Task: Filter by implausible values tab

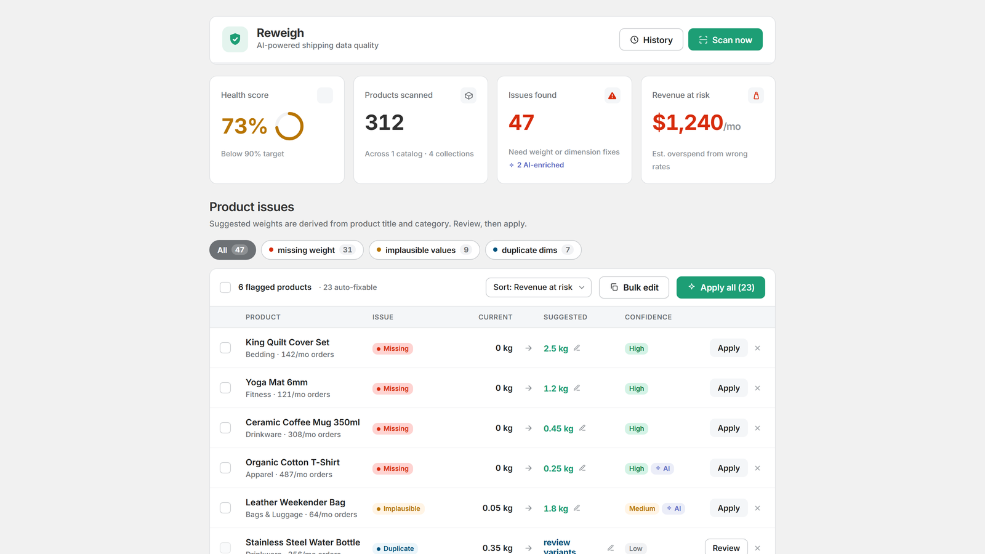Action: coord(424,250)
